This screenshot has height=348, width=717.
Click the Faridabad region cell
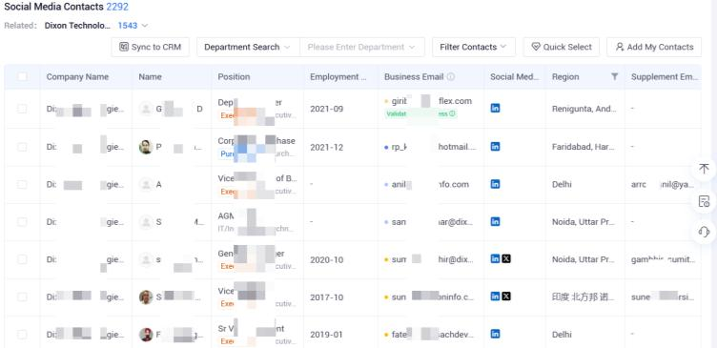tap(584, 147)
